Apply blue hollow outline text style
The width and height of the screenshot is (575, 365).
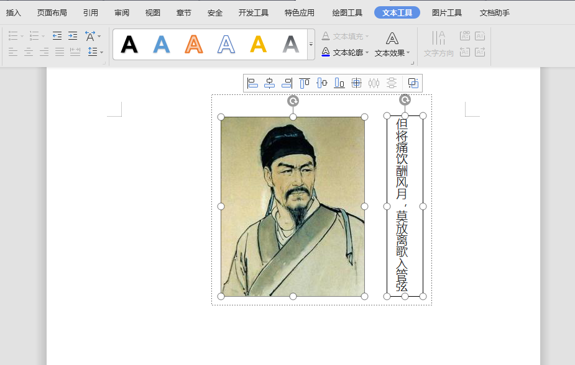pos(226,45)
